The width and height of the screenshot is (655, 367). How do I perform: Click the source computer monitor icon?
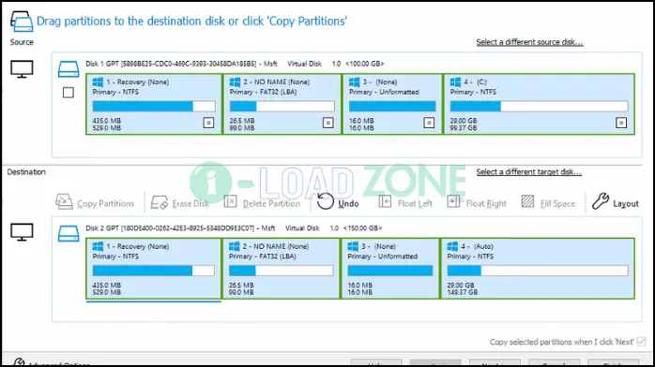(x=22, y=69)
